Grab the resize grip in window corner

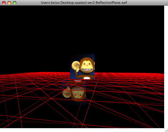pos(166,130)
